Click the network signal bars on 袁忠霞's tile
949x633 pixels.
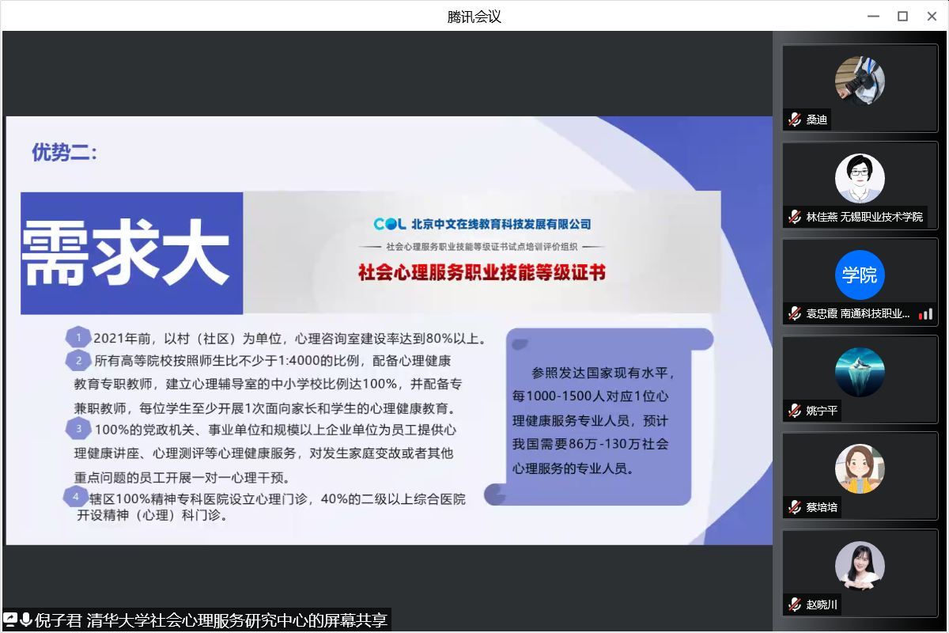pos(925,313)
